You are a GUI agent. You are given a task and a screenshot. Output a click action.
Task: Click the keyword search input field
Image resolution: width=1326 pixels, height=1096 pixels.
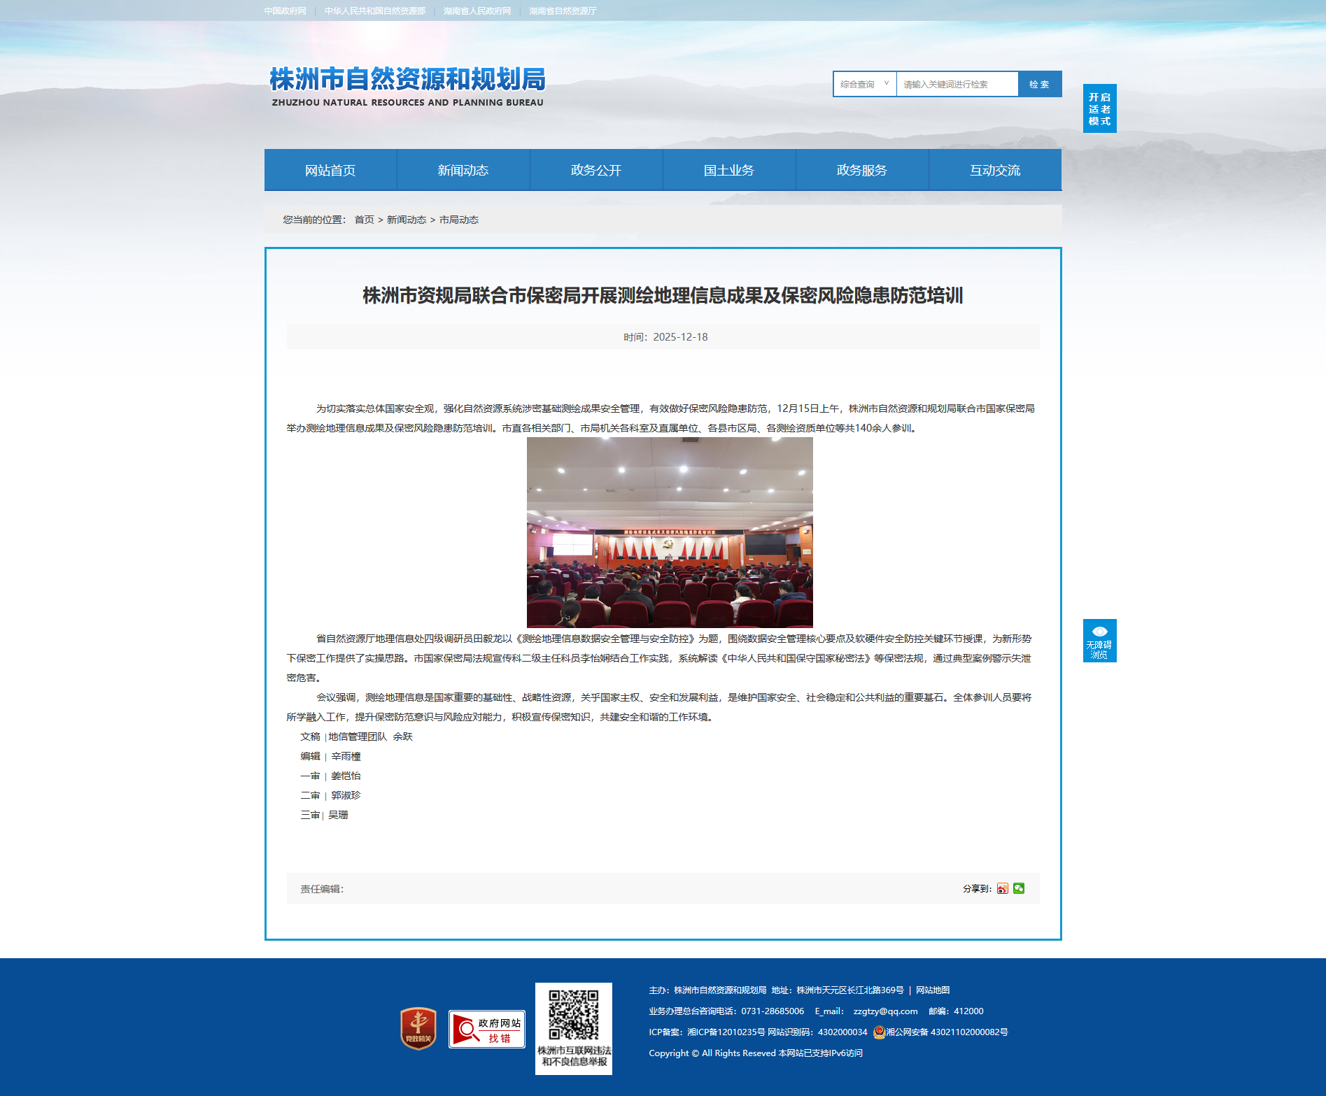tap(957, 84)
